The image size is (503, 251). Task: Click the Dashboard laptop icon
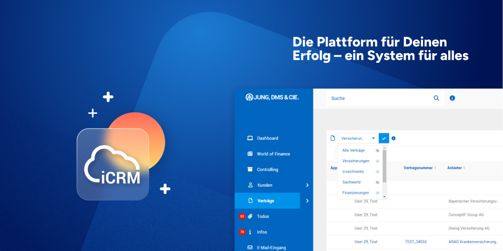pos(250,138)
